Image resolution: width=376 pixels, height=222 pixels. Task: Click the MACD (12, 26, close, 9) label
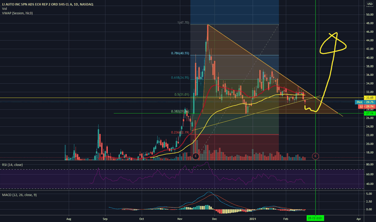pos(19,195)
